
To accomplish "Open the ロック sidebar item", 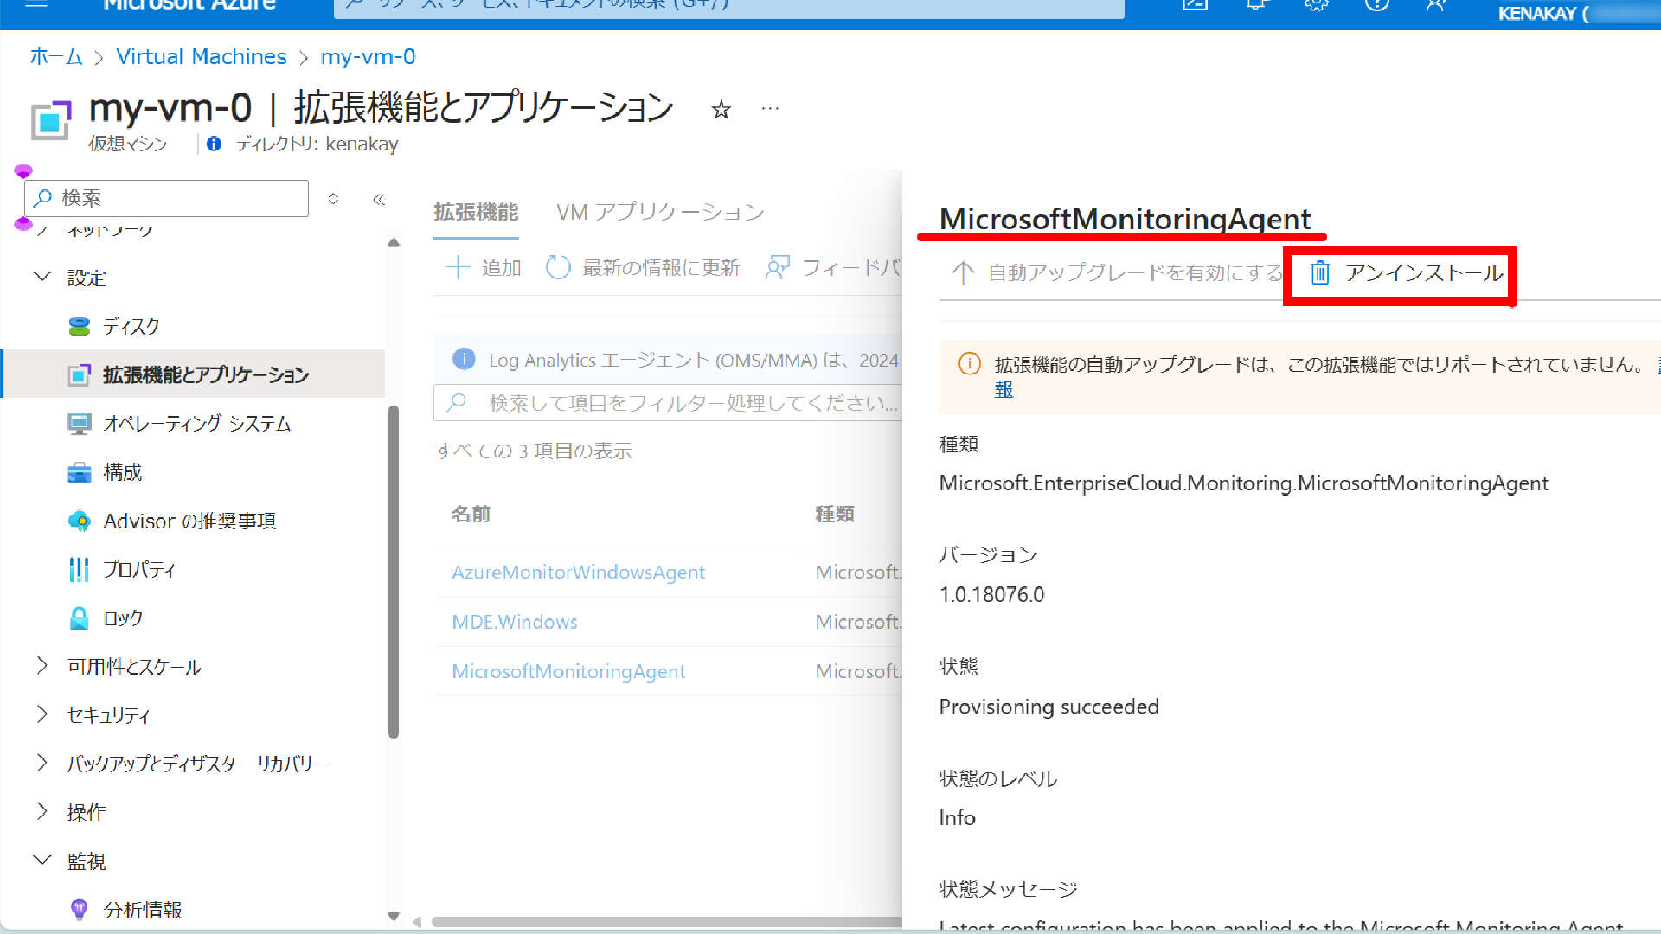I will pyautogui.click(x=122, y=618).
